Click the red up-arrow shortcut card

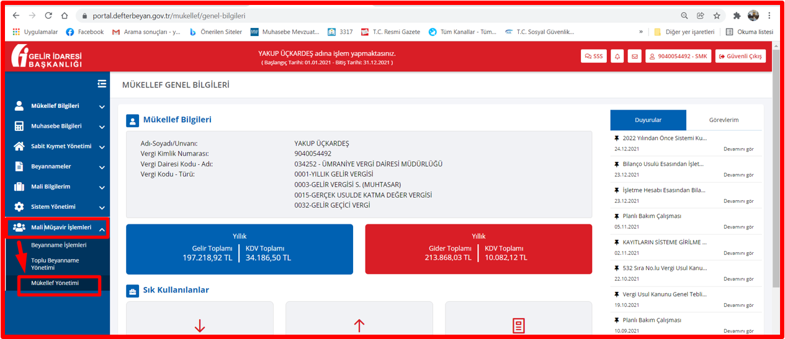tap(359, 321)
